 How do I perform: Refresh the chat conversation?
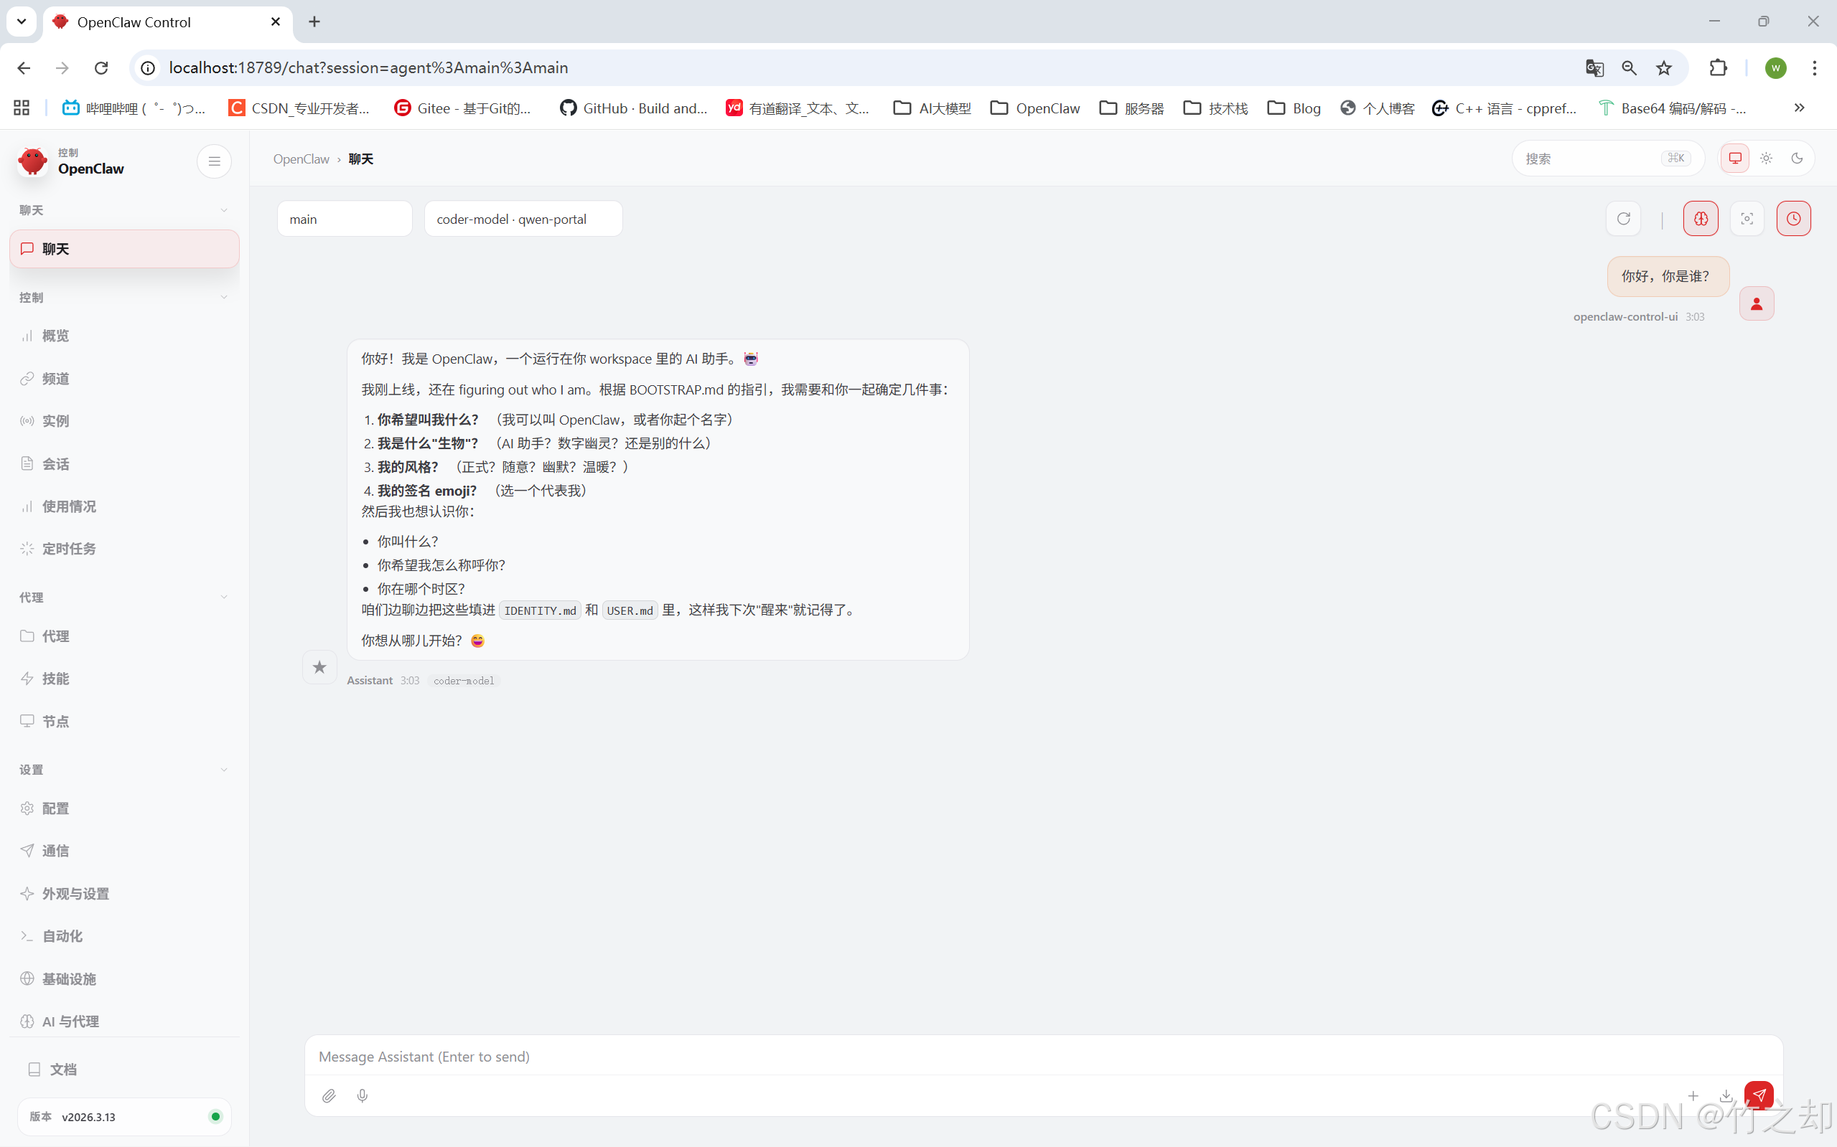pos(1624,219)
